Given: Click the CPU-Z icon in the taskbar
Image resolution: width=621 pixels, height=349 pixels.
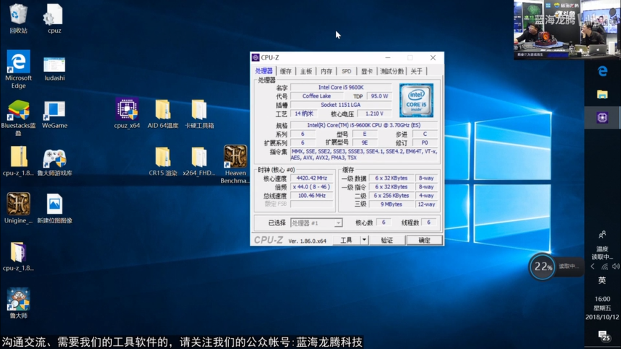Looking at the screenshot, I should 602,118.
